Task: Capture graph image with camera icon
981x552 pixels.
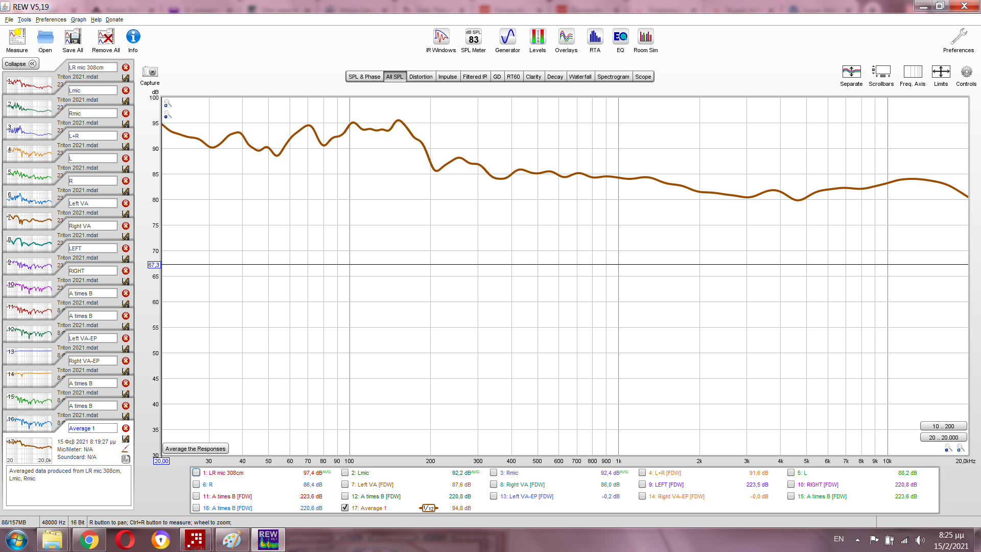Action: (x=150, y=75)
